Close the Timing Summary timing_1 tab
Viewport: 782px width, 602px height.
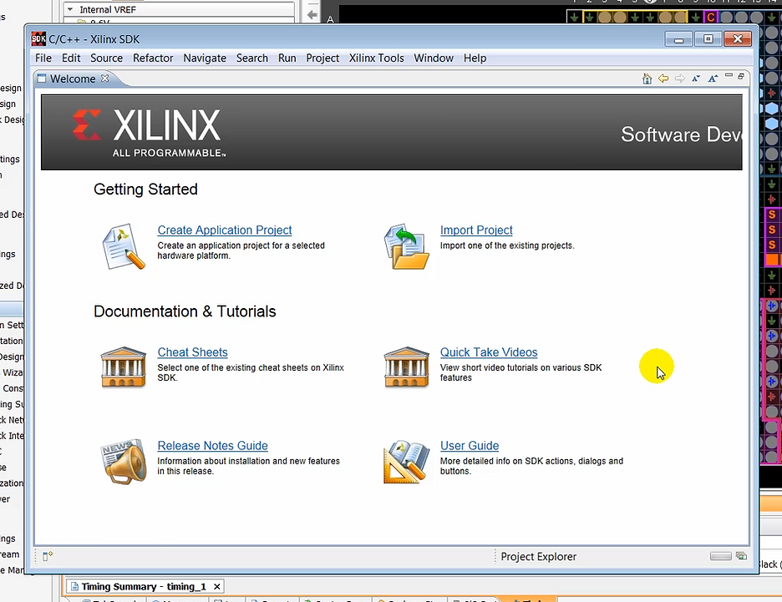[x=216, y=585]
